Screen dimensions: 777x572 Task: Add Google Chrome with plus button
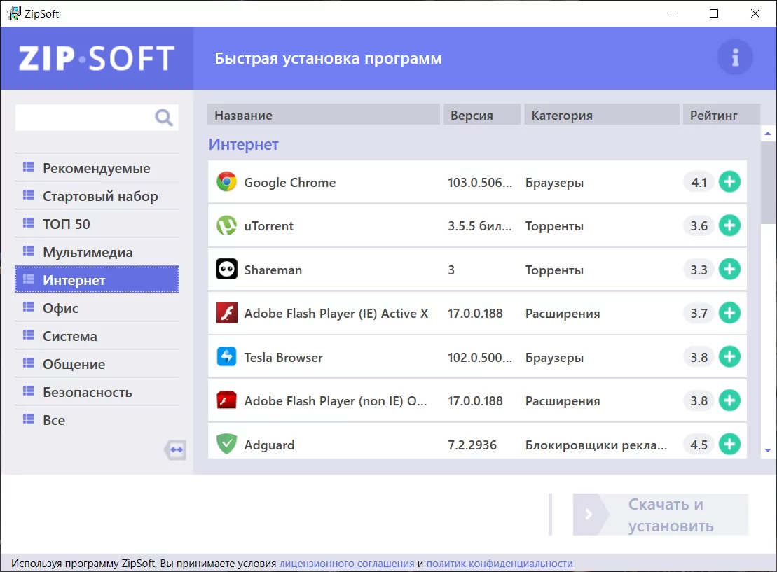click(729, 182)
